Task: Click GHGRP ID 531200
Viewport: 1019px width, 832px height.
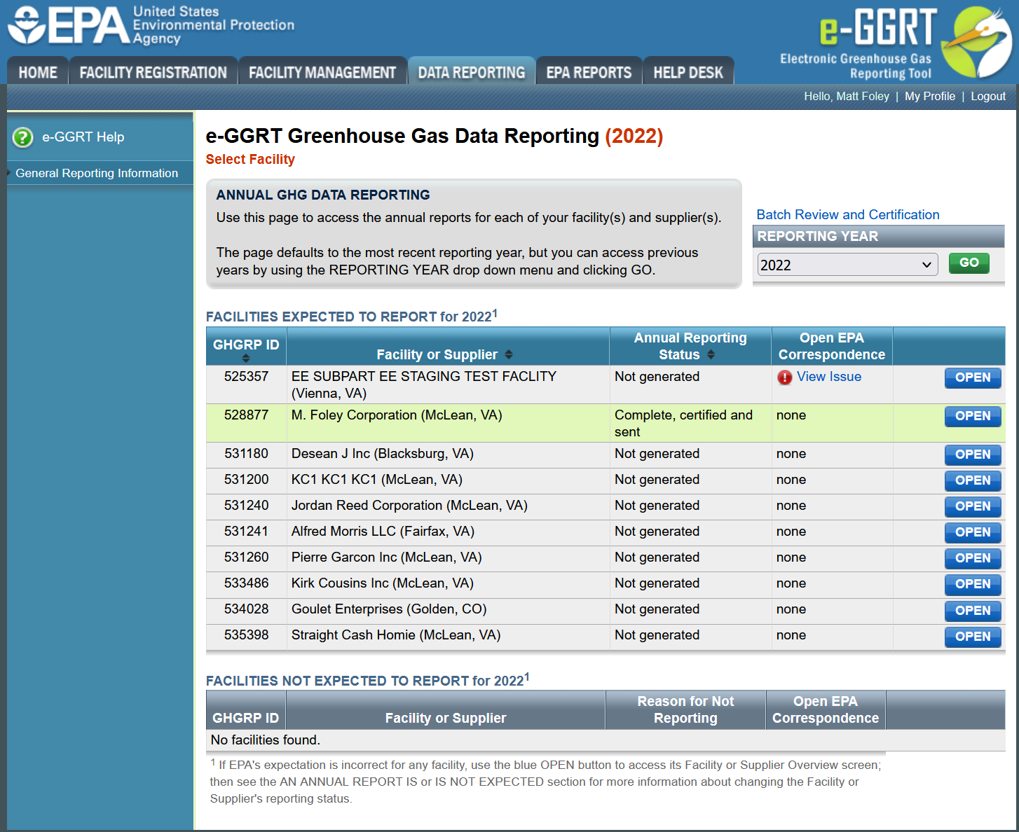Action: click(x=246, y=479)
